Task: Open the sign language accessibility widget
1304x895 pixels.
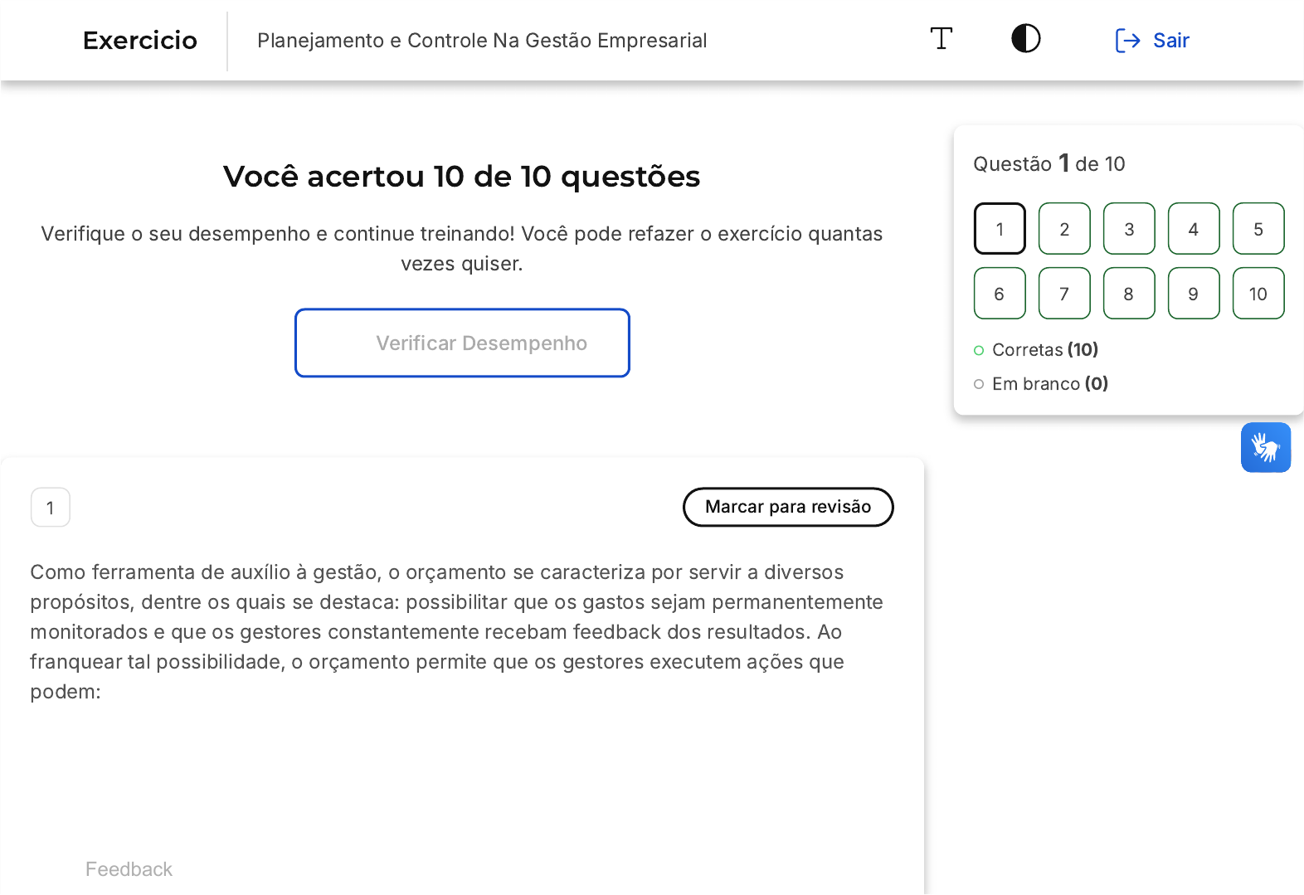Action: 1265,448
